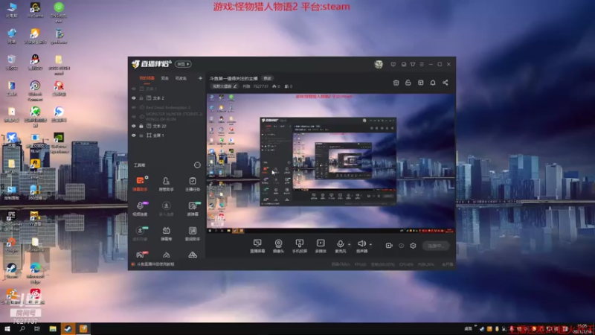Open the 弹幕助手 danmaku assistant tool

tap(140, 183)
